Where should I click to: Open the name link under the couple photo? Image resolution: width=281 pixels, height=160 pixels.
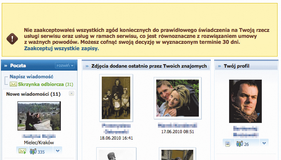click(178, 125)
